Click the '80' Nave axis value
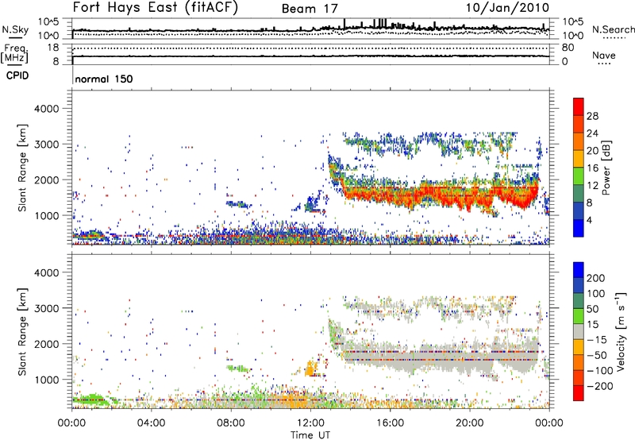 coord(568,48)
